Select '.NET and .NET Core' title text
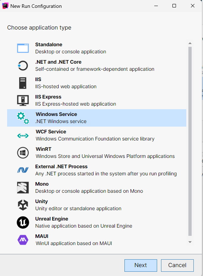Image resolution: width=203 pixels, height=276 pixels. point(58,62)
